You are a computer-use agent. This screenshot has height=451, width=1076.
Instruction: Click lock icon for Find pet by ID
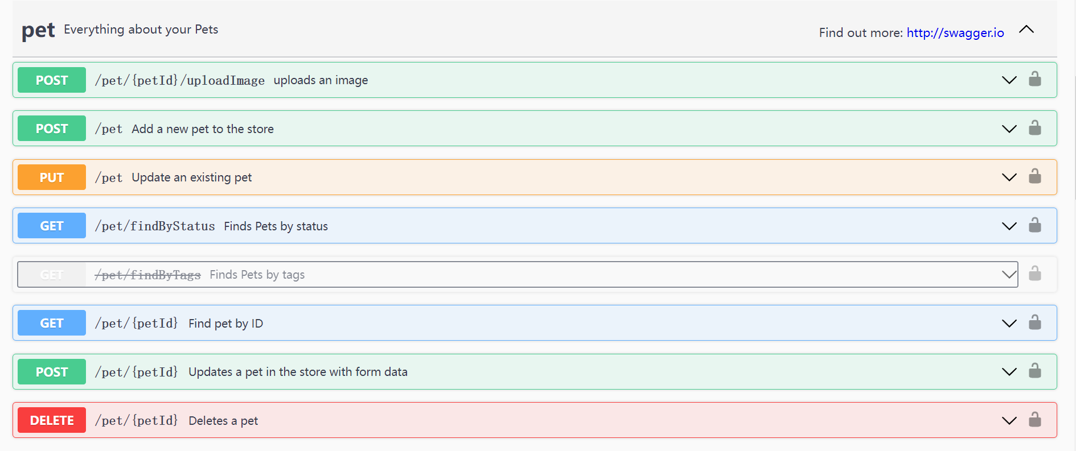(x=1034, y=323)
